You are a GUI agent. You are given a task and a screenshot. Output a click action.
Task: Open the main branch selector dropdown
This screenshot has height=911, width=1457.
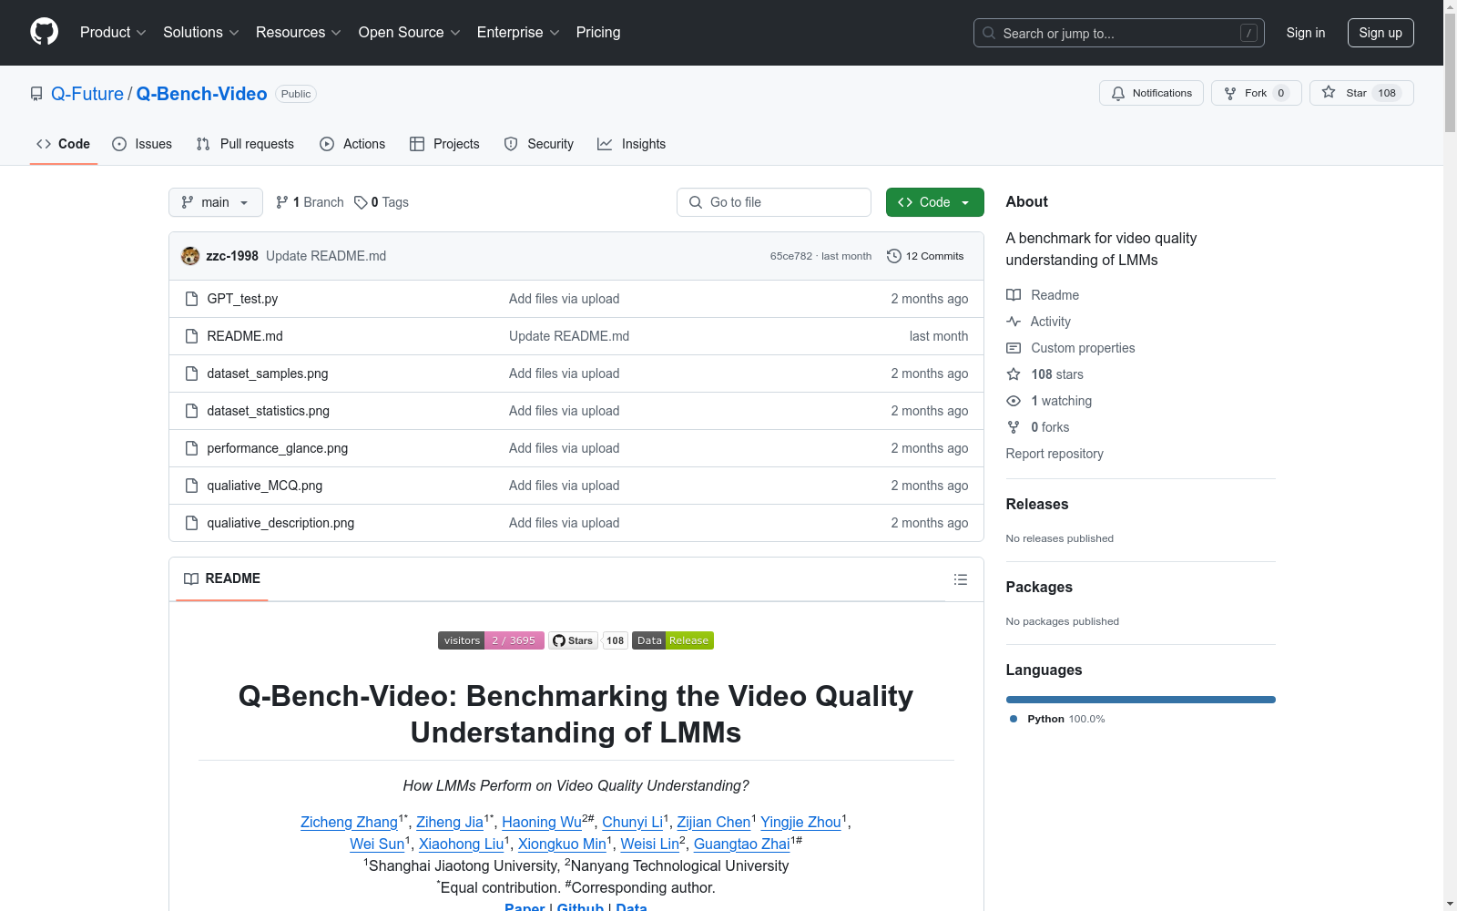(x=216, y=202)
